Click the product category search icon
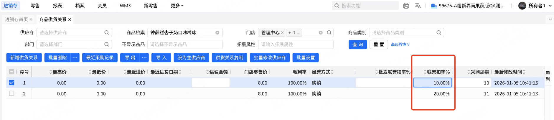This screenshot has height=120, width=554. (439, 33)
